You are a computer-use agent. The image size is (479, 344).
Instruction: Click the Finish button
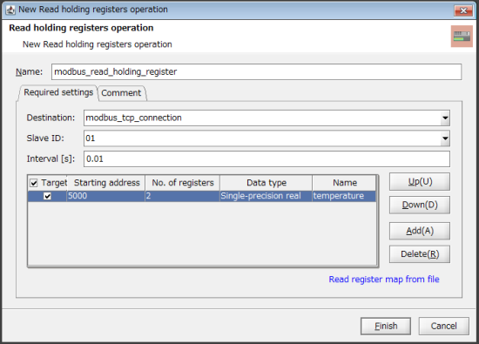click(386, 326)
